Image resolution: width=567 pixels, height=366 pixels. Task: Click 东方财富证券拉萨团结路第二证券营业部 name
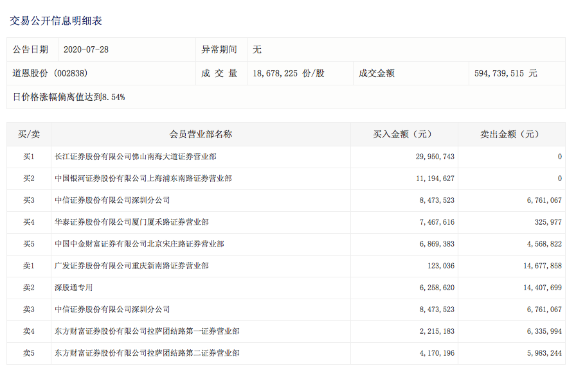[147, 353]
